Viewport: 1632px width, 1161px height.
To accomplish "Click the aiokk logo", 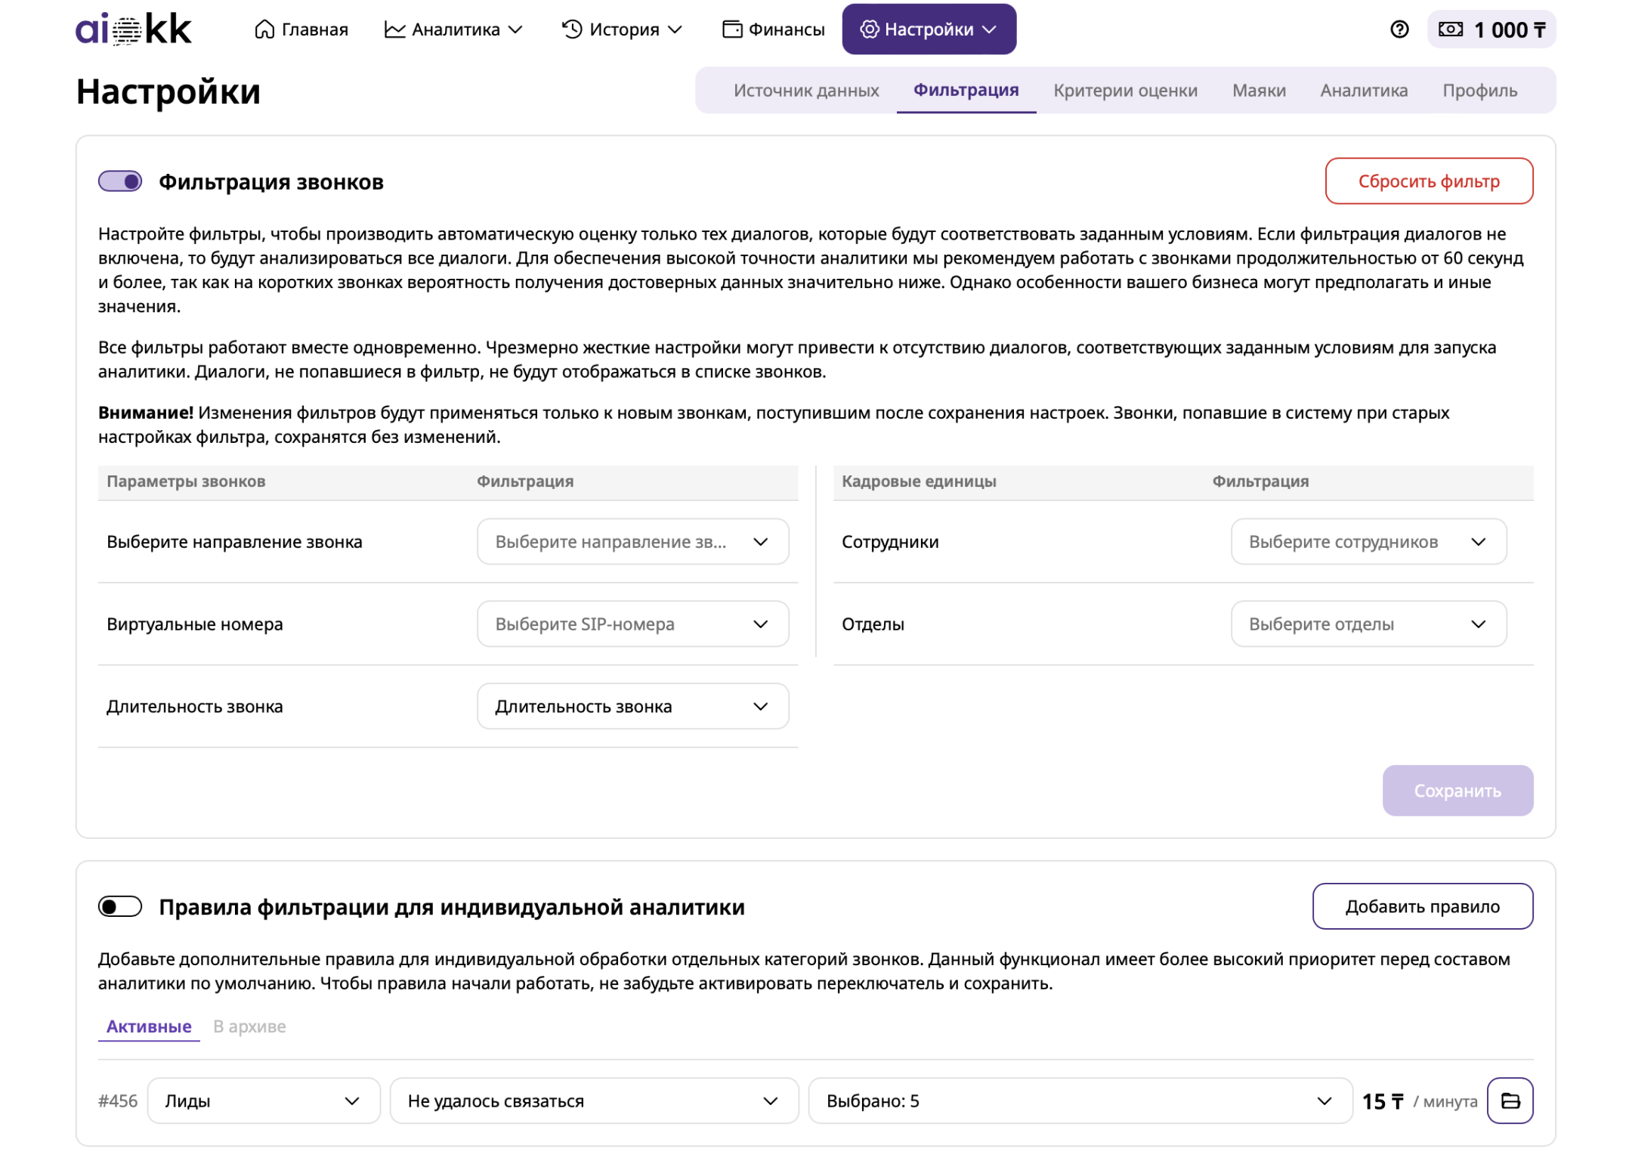I will coord(133,29).
